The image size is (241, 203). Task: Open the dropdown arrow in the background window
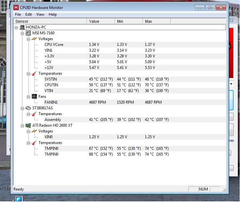point(231,84)
